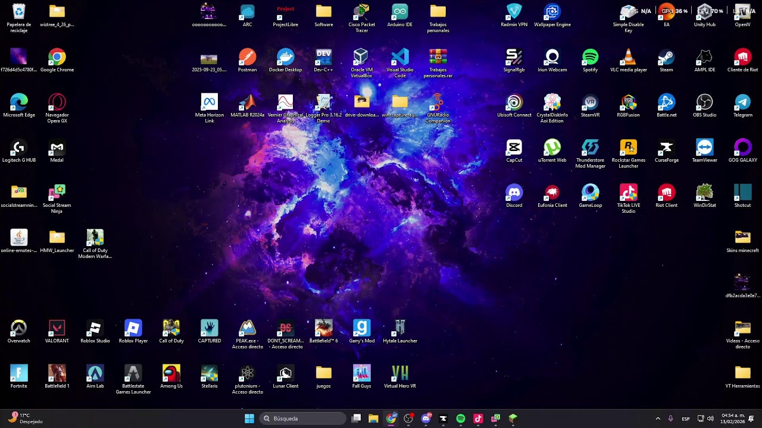Viewport: 762px width, 428px height.
Task: Select the Wallpaper Engine shortcut
Action: [x=552, y=12]
